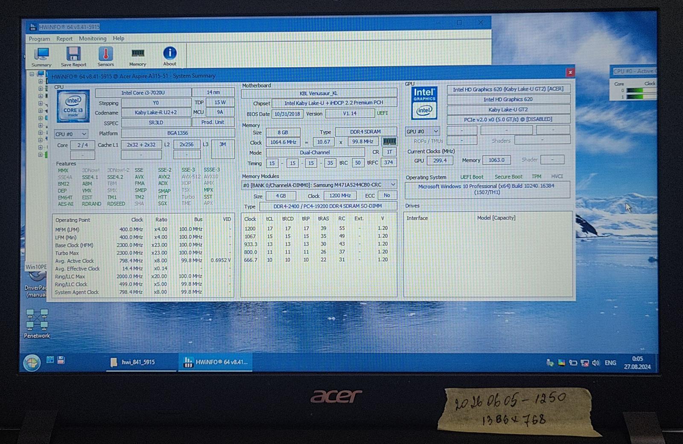Screen dimensions: 683x444
Task: Click the Interface column header in Drives
Action: coord(417,218)
